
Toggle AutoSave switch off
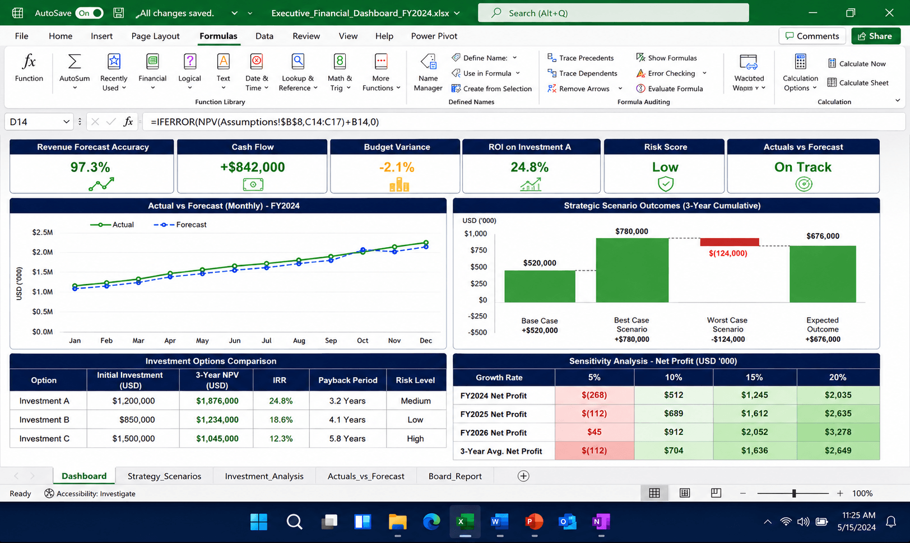tap(90, 13)
